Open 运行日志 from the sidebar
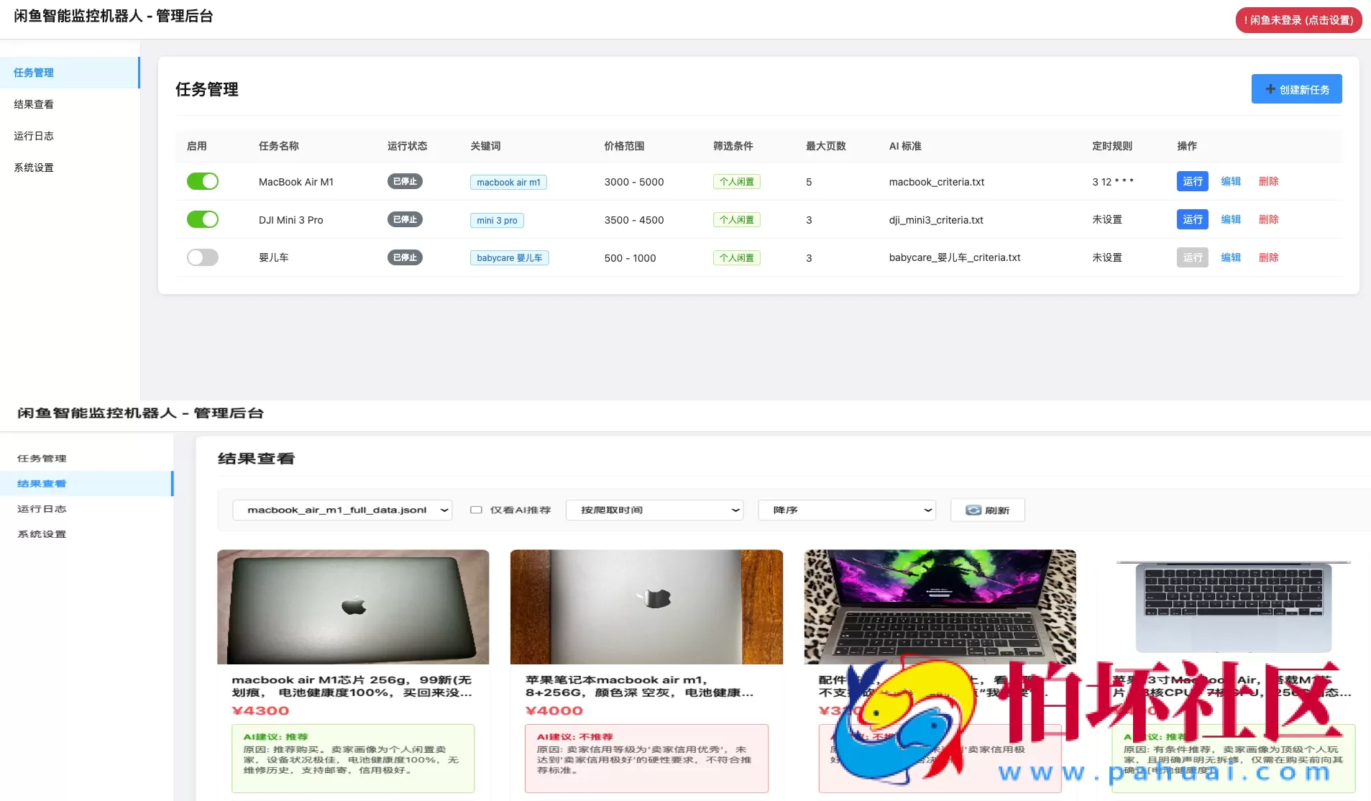Screen dimensions: 1371x801 click(34, 136)
